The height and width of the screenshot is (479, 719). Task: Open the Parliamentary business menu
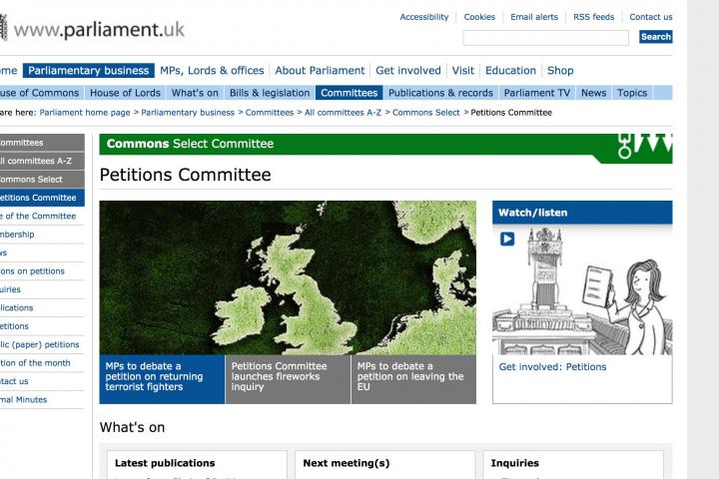click(89, 71)
